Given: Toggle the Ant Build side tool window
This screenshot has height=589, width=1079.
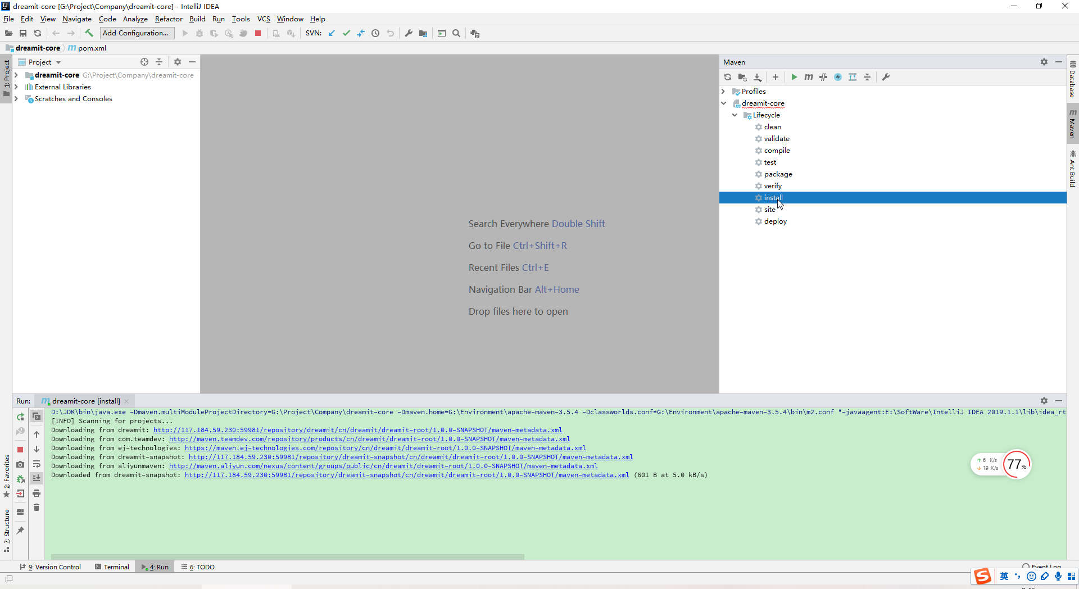Looking at the screenshot, I should click(x=1073, y=169).
